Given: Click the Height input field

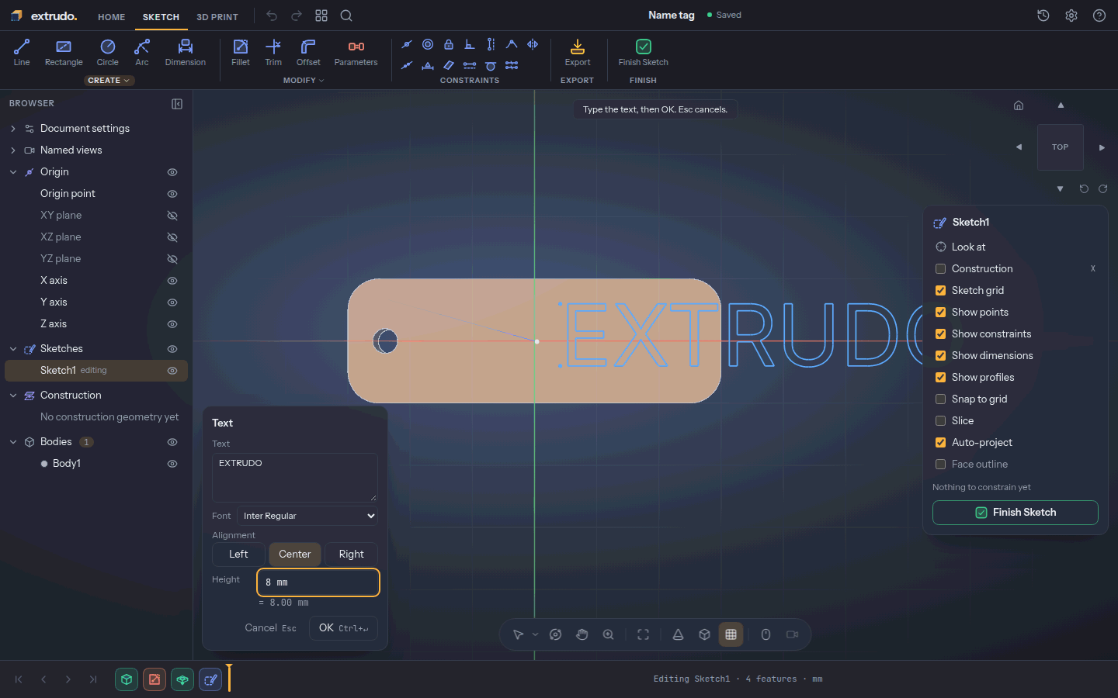Looking at the screenshot, I should [x=318, y=582].
